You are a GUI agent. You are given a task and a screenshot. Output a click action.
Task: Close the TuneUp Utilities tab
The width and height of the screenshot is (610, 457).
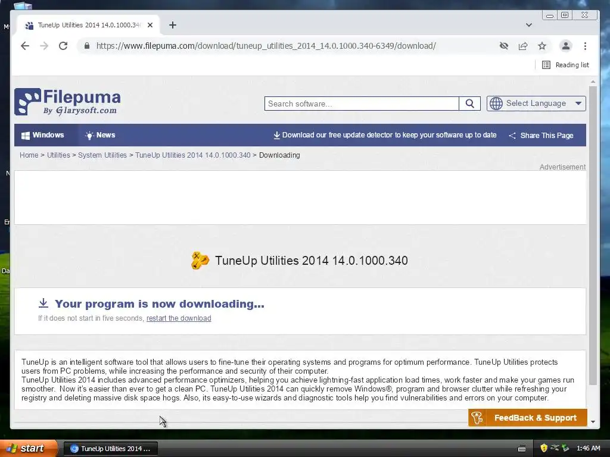tap(150, 25)
